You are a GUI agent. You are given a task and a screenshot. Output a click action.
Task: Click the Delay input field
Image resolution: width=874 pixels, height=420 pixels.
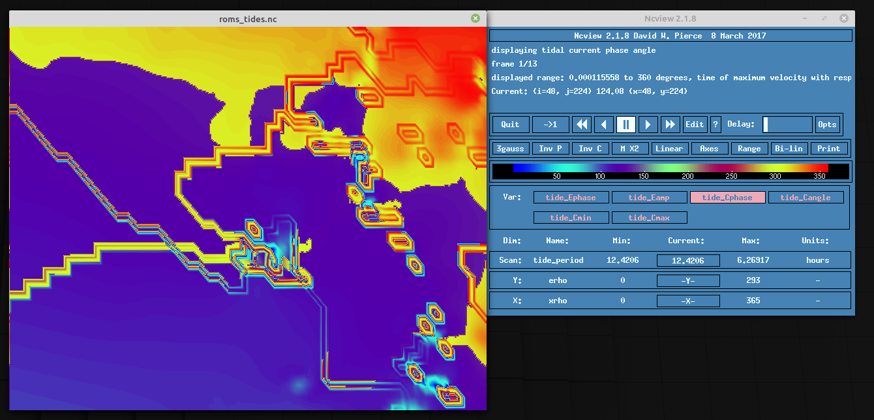pyautogui.click(x=786, y=124)
